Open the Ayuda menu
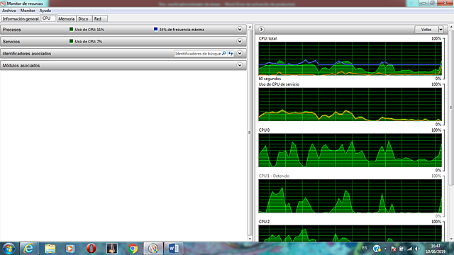The image size is (454, 255). [45, 11]
